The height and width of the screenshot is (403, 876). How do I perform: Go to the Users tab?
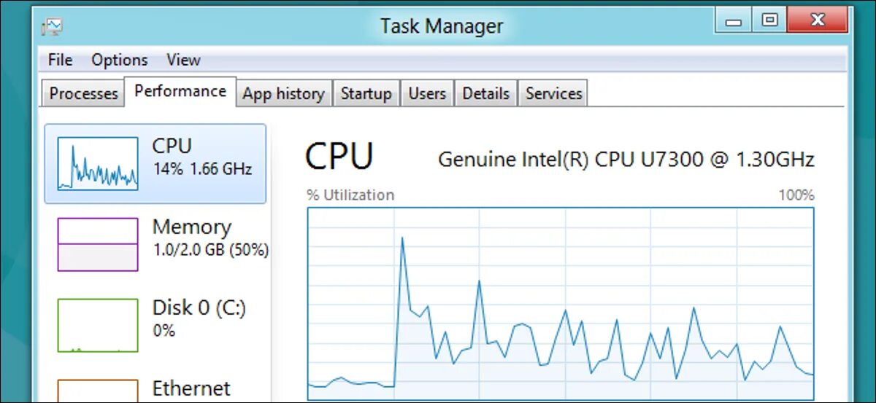pos(427,94)
